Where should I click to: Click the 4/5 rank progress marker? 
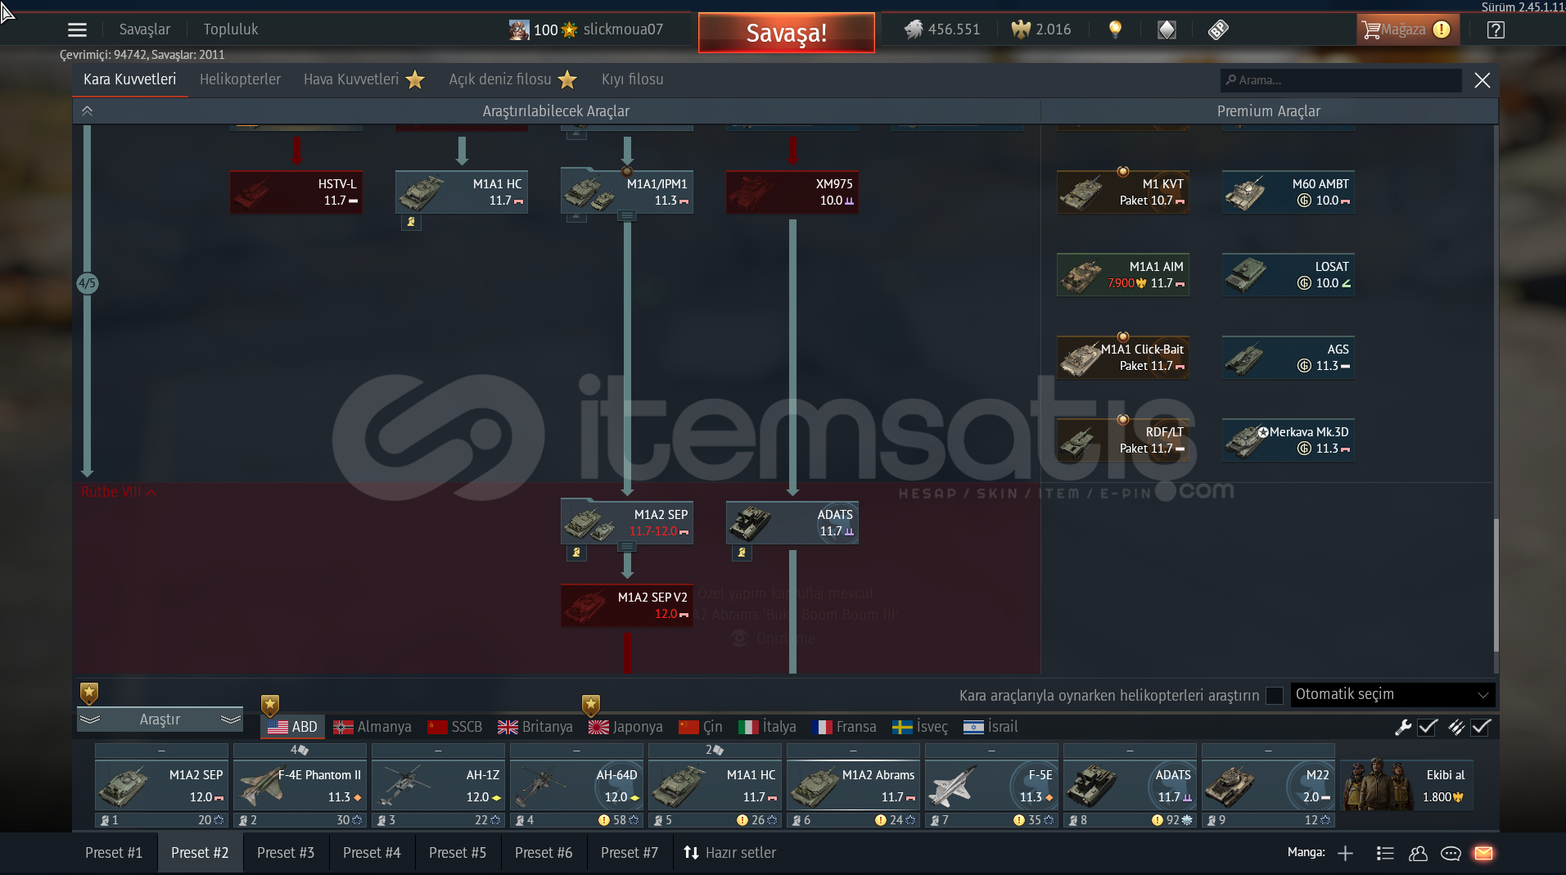pos(87,284)
